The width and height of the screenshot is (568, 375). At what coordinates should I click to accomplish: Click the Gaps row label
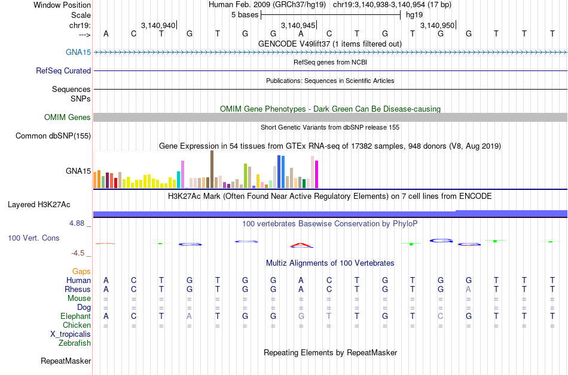click(x=81, y=271)
